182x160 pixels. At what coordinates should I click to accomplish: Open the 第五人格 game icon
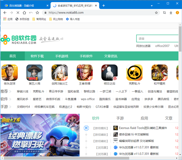coord(35,72)
